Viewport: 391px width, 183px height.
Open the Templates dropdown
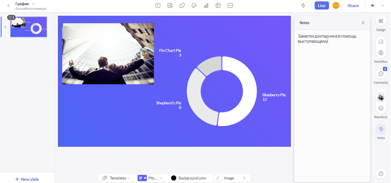coord(116,178)
